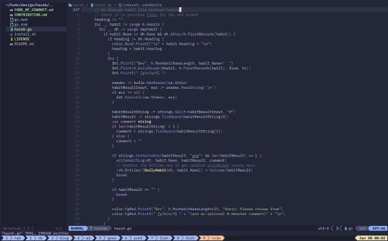The image size is (388, 241).
Task: Click the 247:46 cursor position indicator
Action: point(378,228)
